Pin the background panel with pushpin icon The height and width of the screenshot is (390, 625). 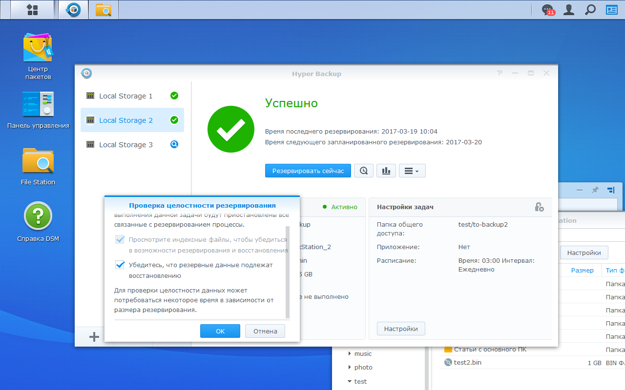pos(595,190)
